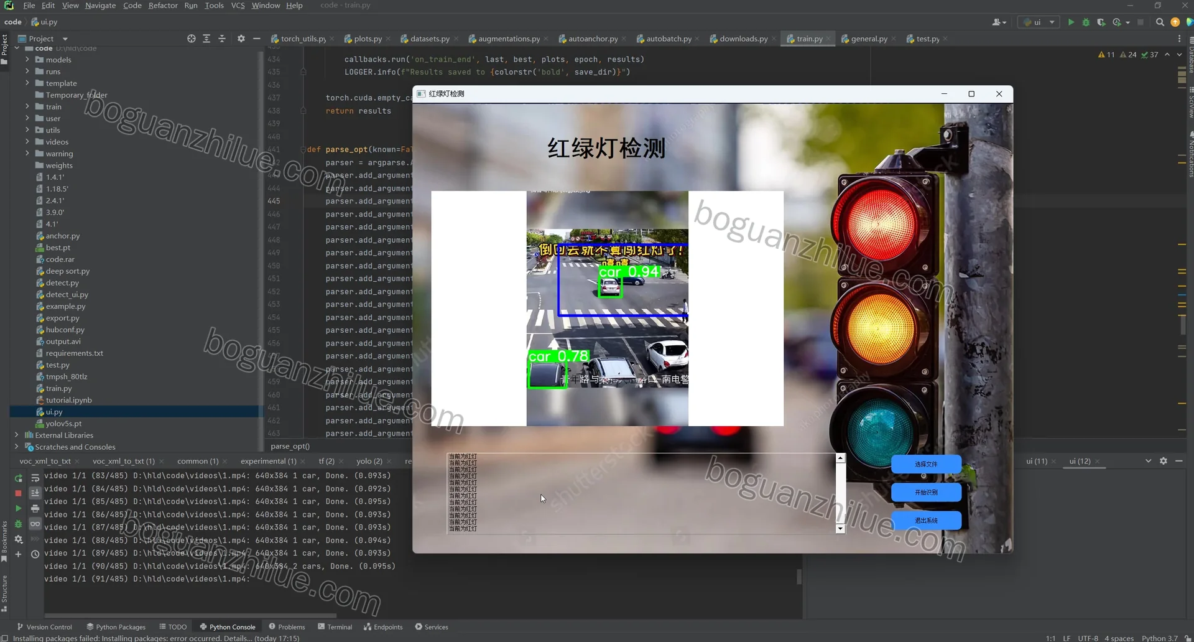Click the log box scrollbar down arrow

point(841,529)
